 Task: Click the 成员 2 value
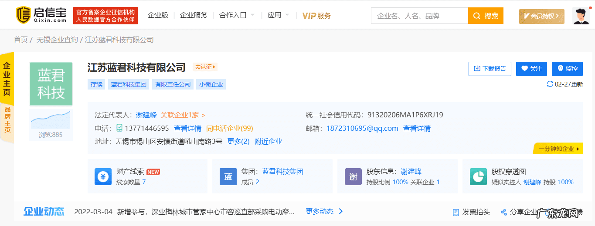tap(257, 182)
